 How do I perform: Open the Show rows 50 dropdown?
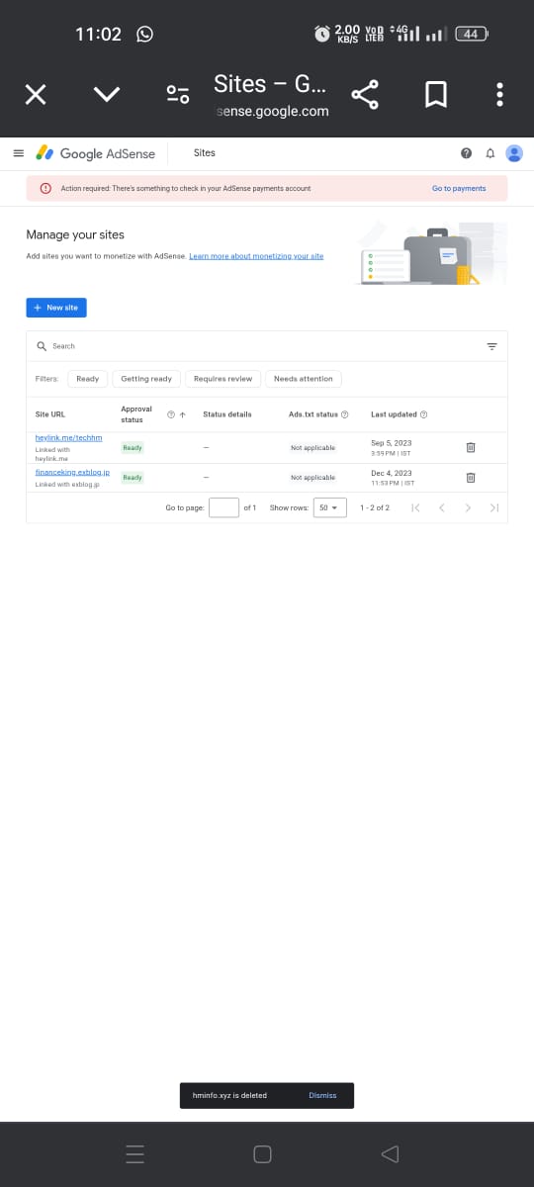pos(329,507)
